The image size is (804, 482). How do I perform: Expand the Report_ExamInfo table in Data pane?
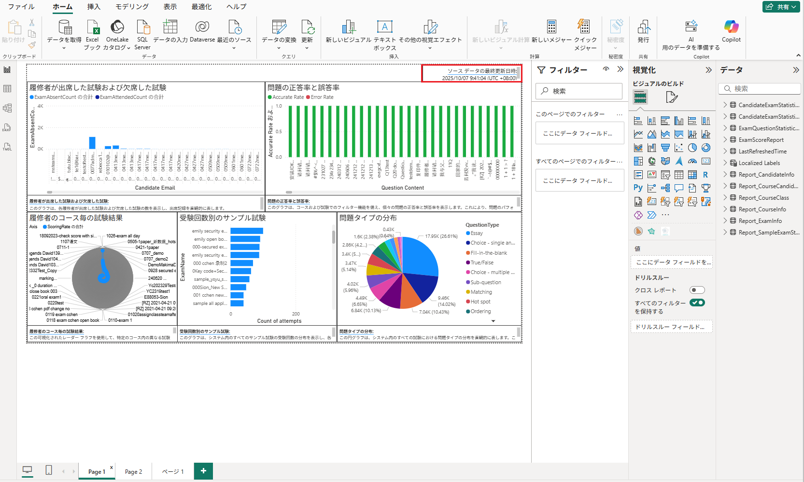(725, 220)
